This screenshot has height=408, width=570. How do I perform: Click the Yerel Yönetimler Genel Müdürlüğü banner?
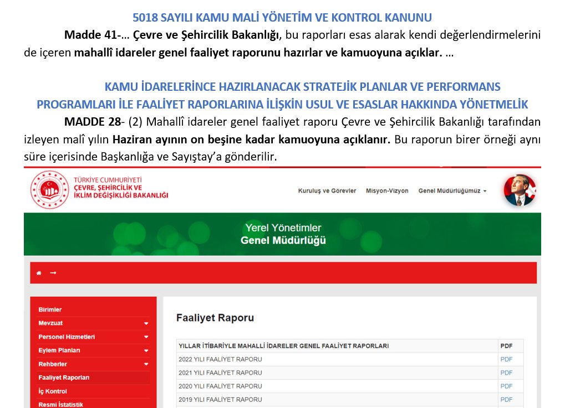tap(285, 234)
